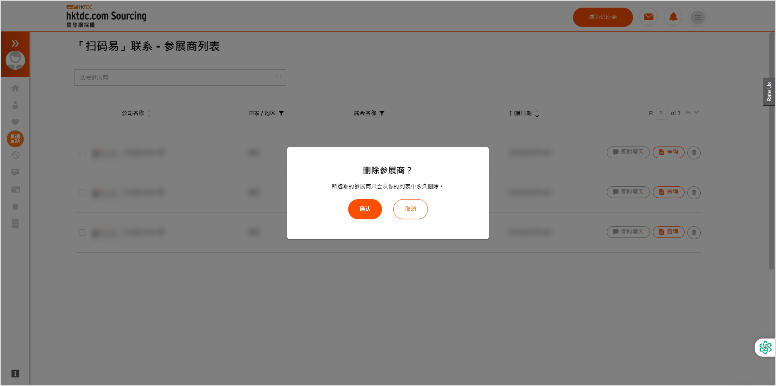Open the mail messages icon
This screenshot has height=386, width=776.
[x=649, y=17]
